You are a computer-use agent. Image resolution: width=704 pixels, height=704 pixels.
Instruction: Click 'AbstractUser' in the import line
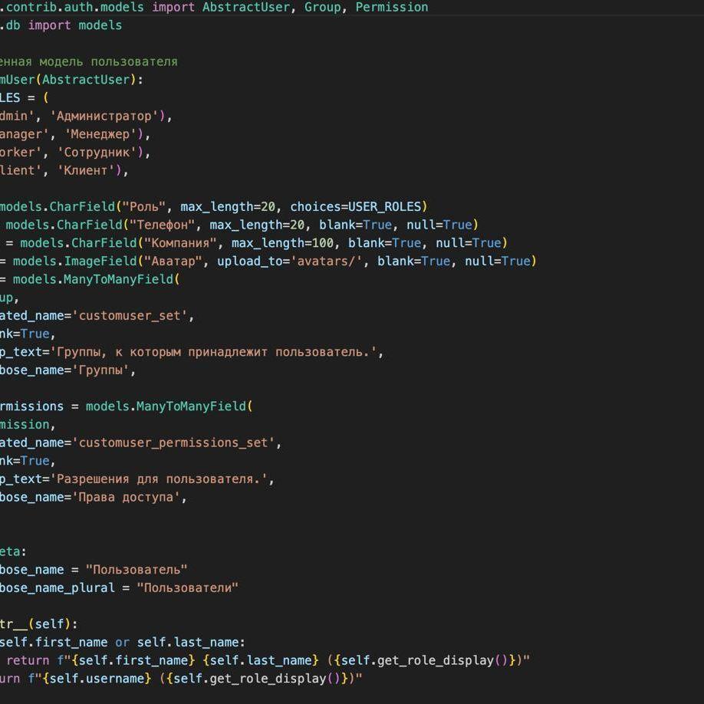point(246,7)
